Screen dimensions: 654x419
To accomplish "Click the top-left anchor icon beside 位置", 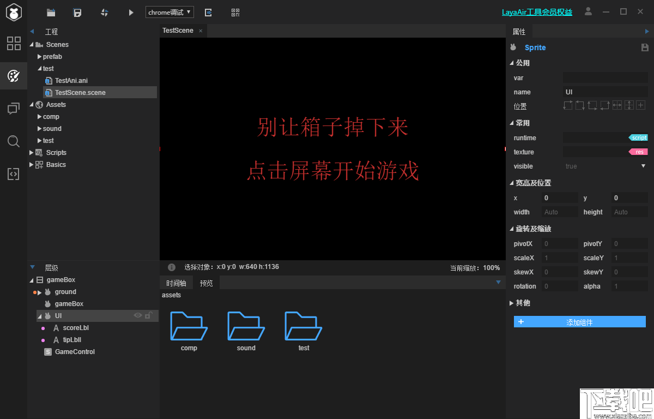I will coord(567,105).
